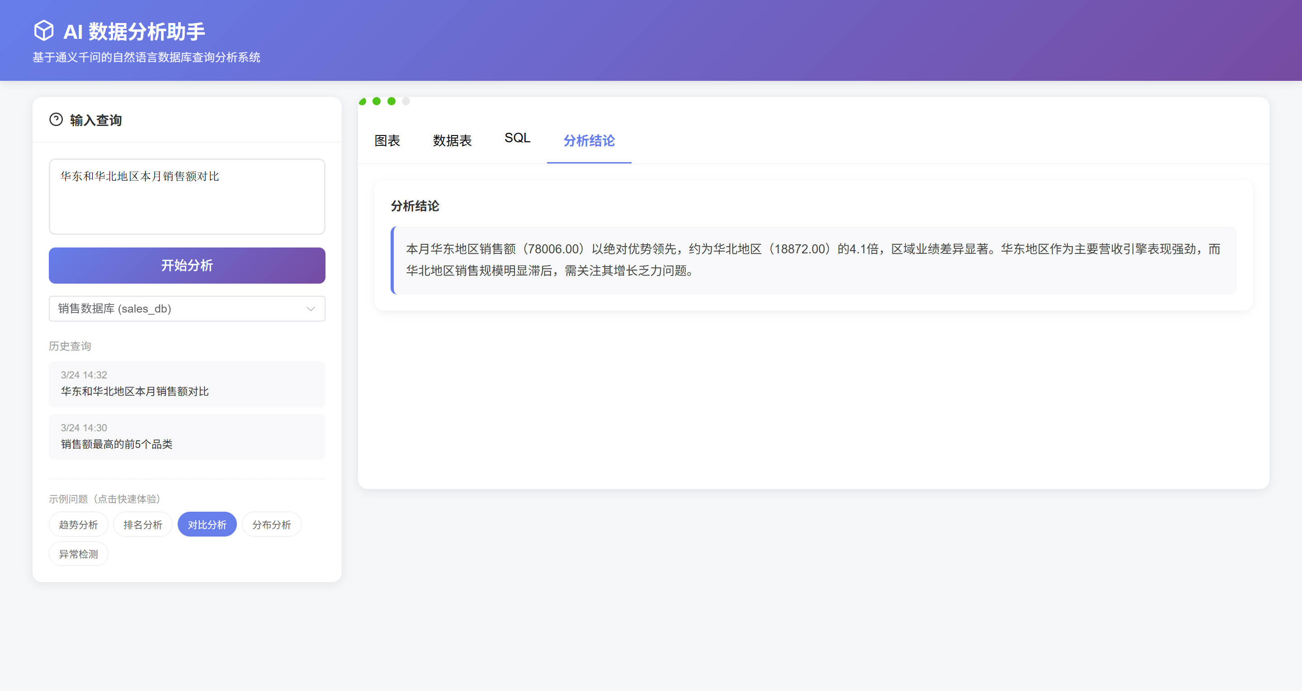
Task: Switch to the 图表 tab
Action: [387, 140]
